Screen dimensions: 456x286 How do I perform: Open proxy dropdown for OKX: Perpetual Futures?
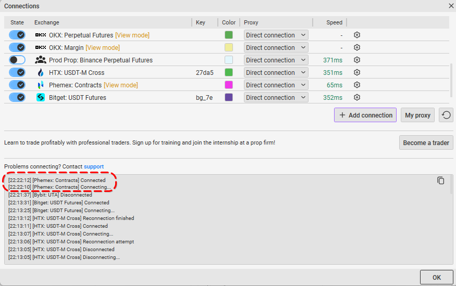[276, 35]
